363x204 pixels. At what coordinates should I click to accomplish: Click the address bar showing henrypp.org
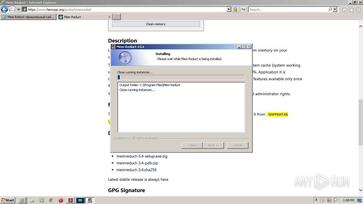124,10
